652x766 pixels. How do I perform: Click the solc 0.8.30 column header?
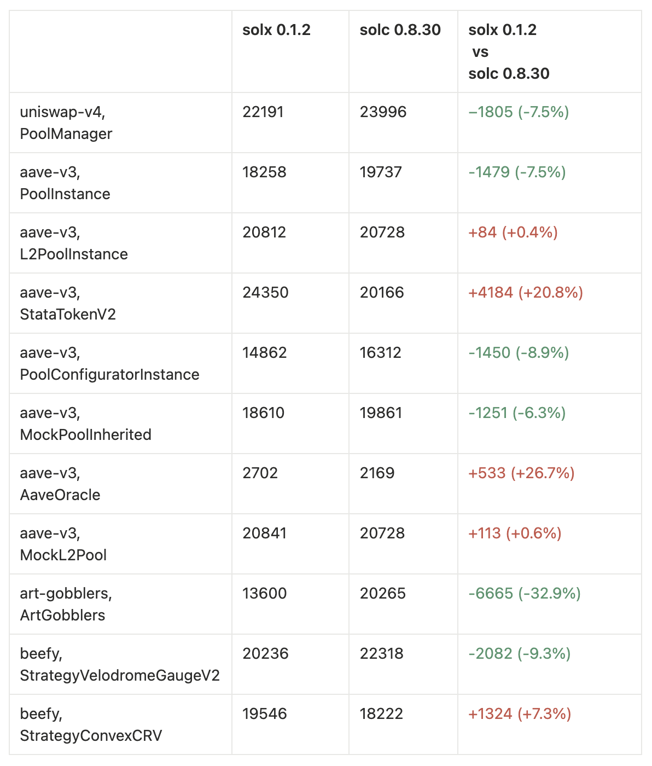(400, 30)
